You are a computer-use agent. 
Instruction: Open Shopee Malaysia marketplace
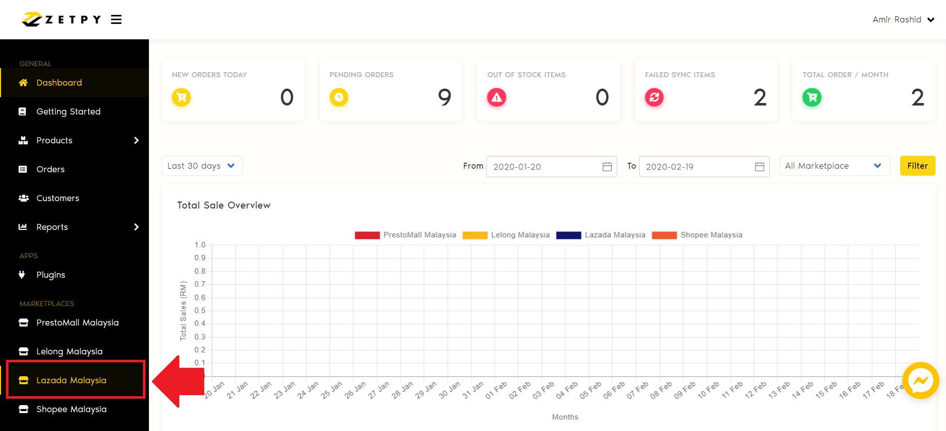click(75, 409)
